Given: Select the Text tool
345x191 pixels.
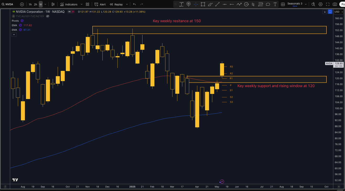Looking at the screenshot, I should click(x=275, y=4).
